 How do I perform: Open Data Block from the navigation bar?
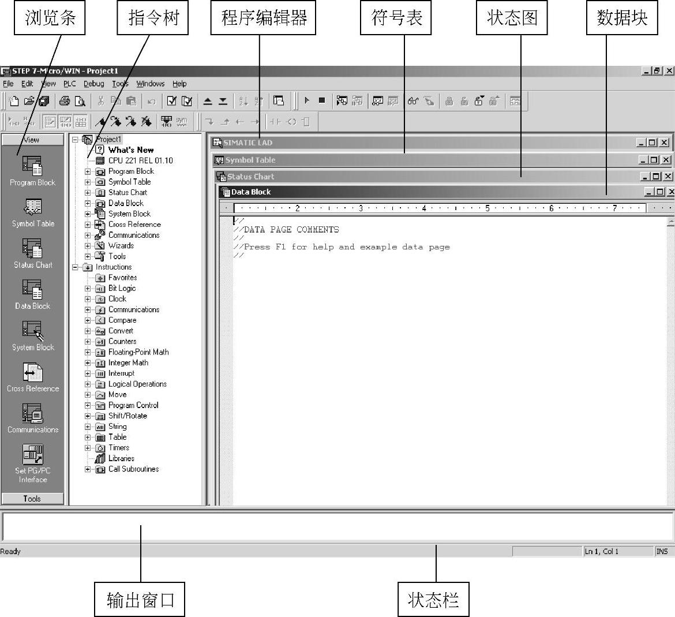33,295
